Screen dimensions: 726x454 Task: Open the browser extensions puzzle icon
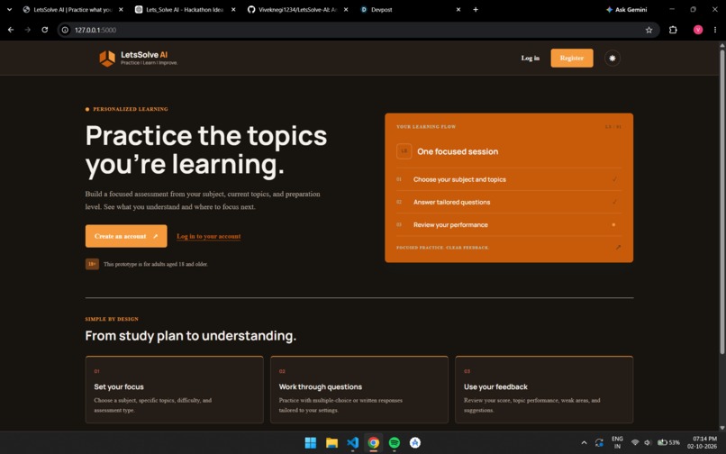pos(673,30)
